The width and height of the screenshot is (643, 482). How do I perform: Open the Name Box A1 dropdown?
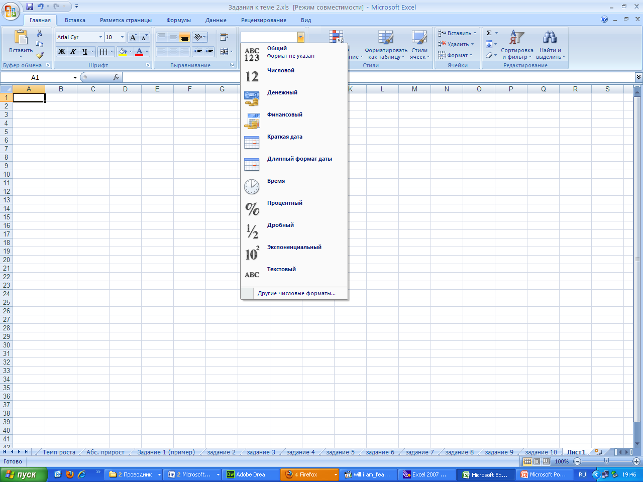point(75,77)
